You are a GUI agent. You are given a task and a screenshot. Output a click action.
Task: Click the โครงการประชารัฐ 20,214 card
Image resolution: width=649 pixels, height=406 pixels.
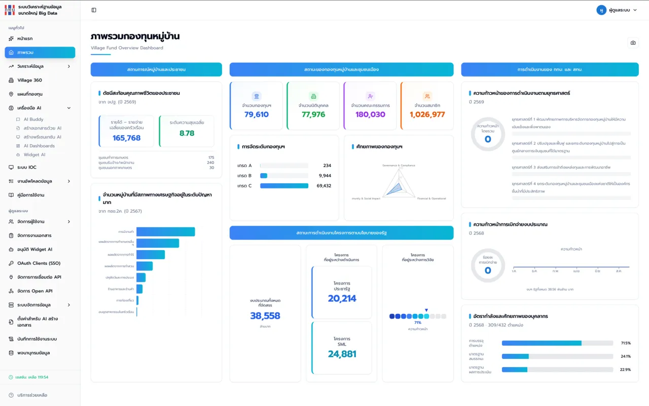[342, 292]
